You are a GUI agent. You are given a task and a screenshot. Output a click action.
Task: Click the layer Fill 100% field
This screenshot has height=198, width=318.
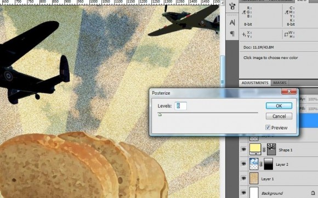point(313,109)
